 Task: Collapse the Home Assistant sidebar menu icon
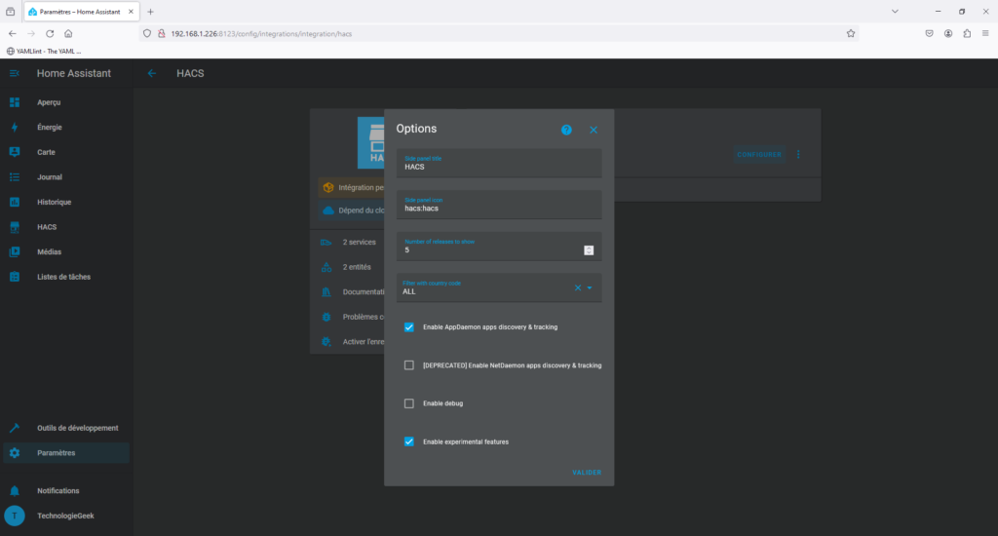[x=14, y=73]
